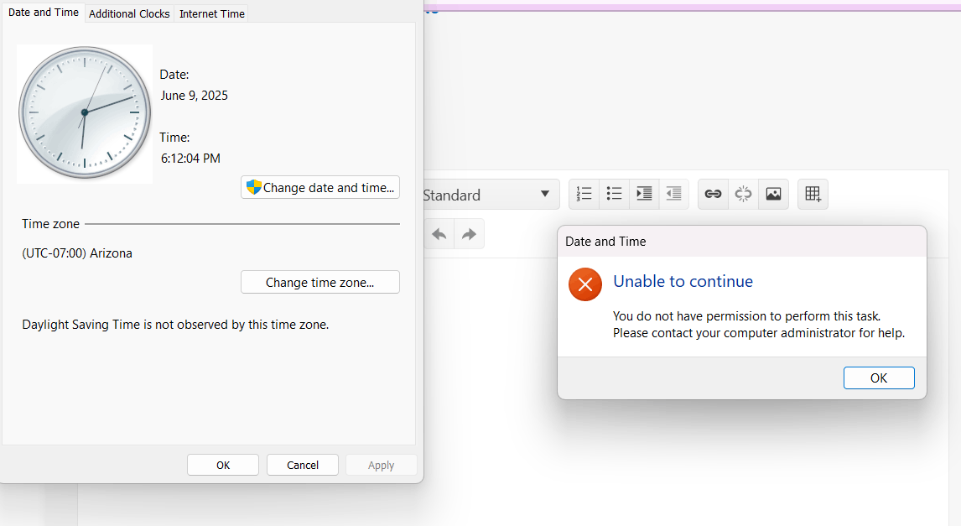Screen dimensions: 961x526
Task: Select the date text June 9, 2025
Action: 195,96
